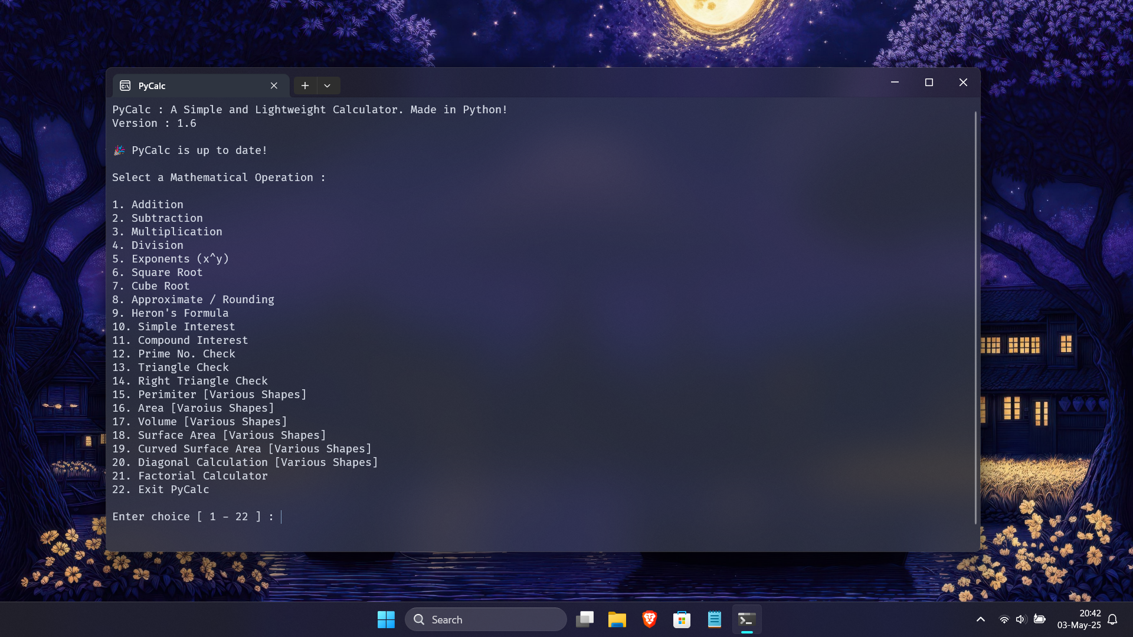Click the '17. Volume [Various Shapes]' line
This screenshot has height=637, width=1133.
199,422
